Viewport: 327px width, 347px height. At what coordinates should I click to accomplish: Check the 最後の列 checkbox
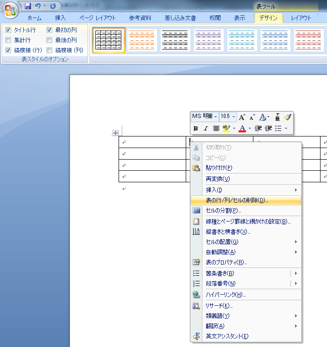tap(50, 40)
